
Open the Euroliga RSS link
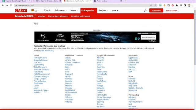click(x=132, y=67)
